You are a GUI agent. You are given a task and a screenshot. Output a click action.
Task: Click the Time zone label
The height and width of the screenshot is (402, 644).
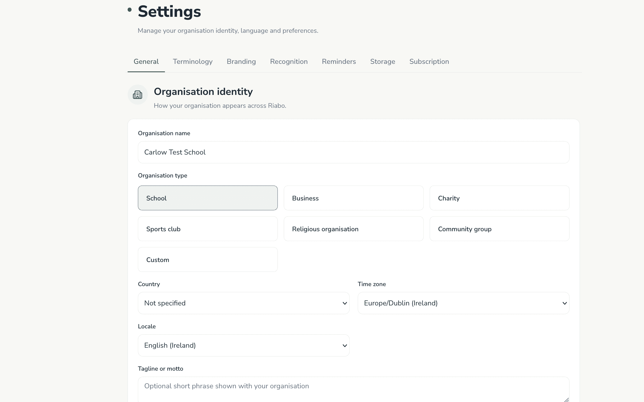pyautogui.click(x=372, y=284)
